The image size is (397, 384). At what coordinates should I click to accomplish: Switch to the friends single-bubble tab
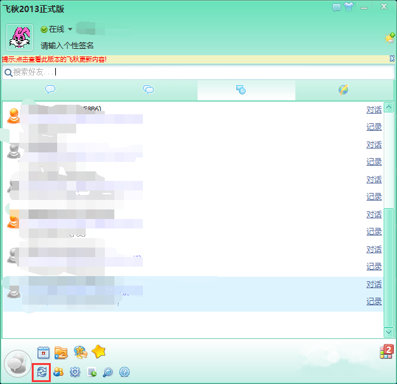[50, 89]
